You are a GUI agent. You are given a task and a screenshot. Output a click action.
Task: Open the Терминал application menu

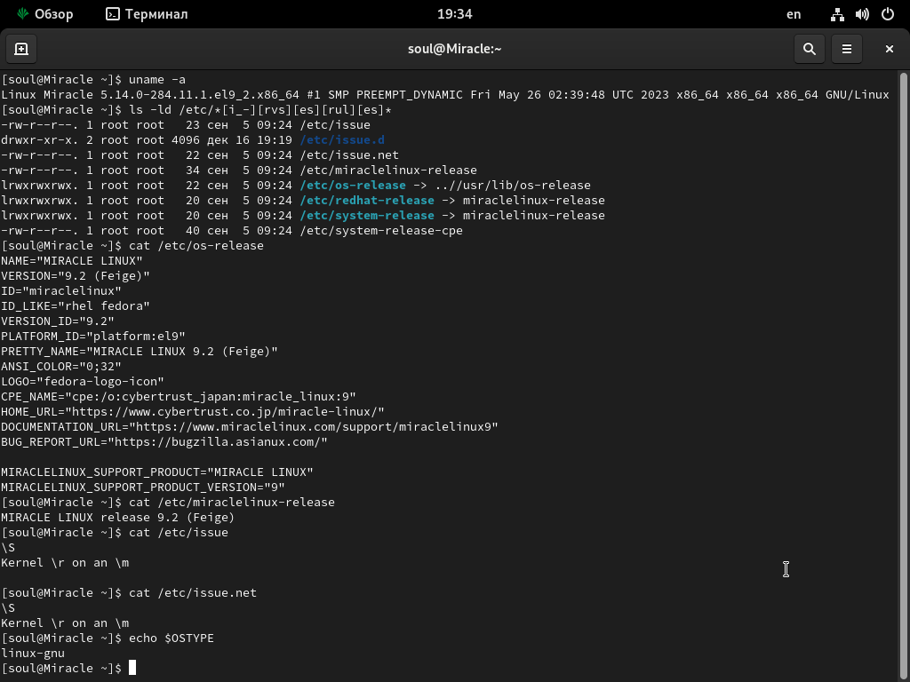tap(147, 14)
